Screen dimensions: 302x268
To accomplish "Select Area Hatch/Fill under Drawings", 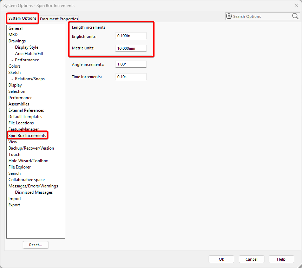I will coord(29,54).
